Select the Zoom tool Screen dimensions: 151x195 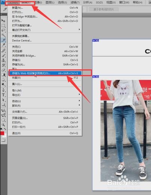coord(3,125)
